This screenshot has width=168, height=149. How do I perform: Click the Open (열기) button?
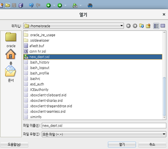(122, 144)
